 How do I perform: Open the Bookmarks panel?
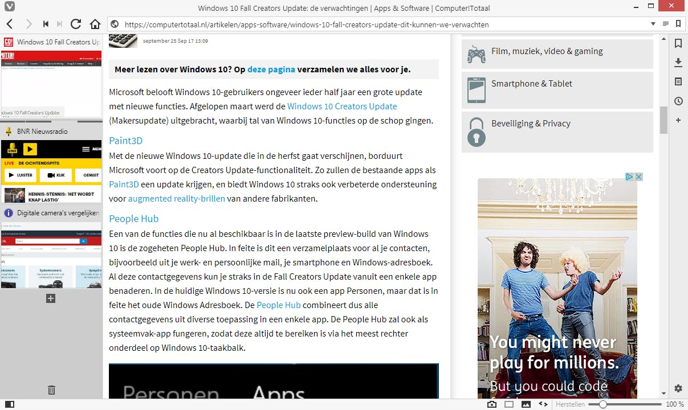678,43
